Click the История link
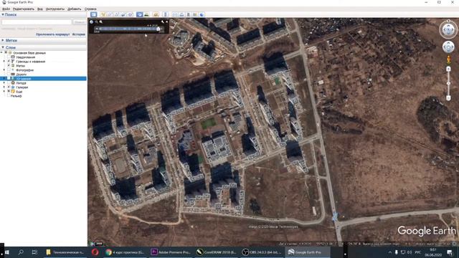 [79, 34]
